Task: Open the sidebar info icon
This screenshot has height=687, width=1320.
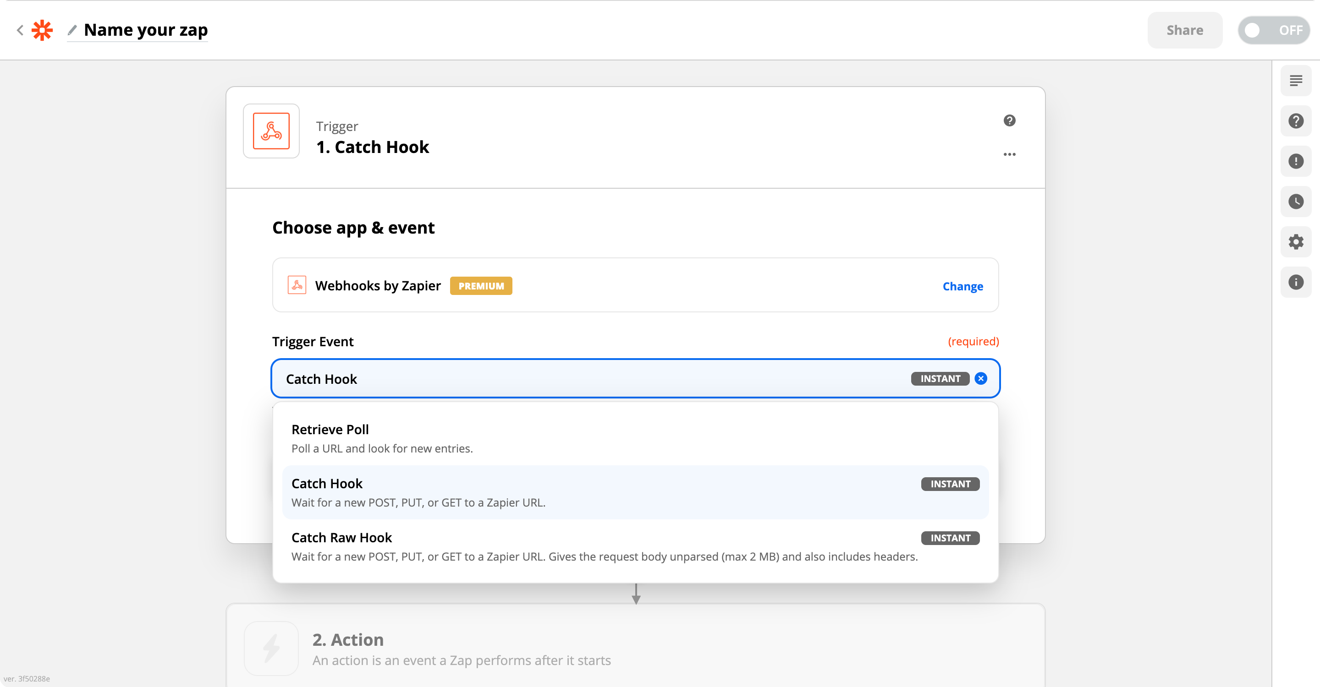Action: [x=1295, y=282]
